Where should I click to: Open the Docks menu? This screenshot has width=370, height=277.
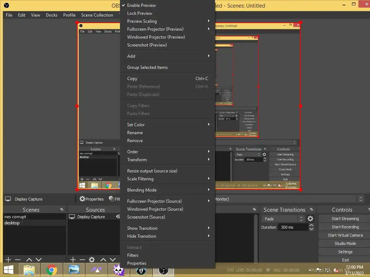click(52, 15)
